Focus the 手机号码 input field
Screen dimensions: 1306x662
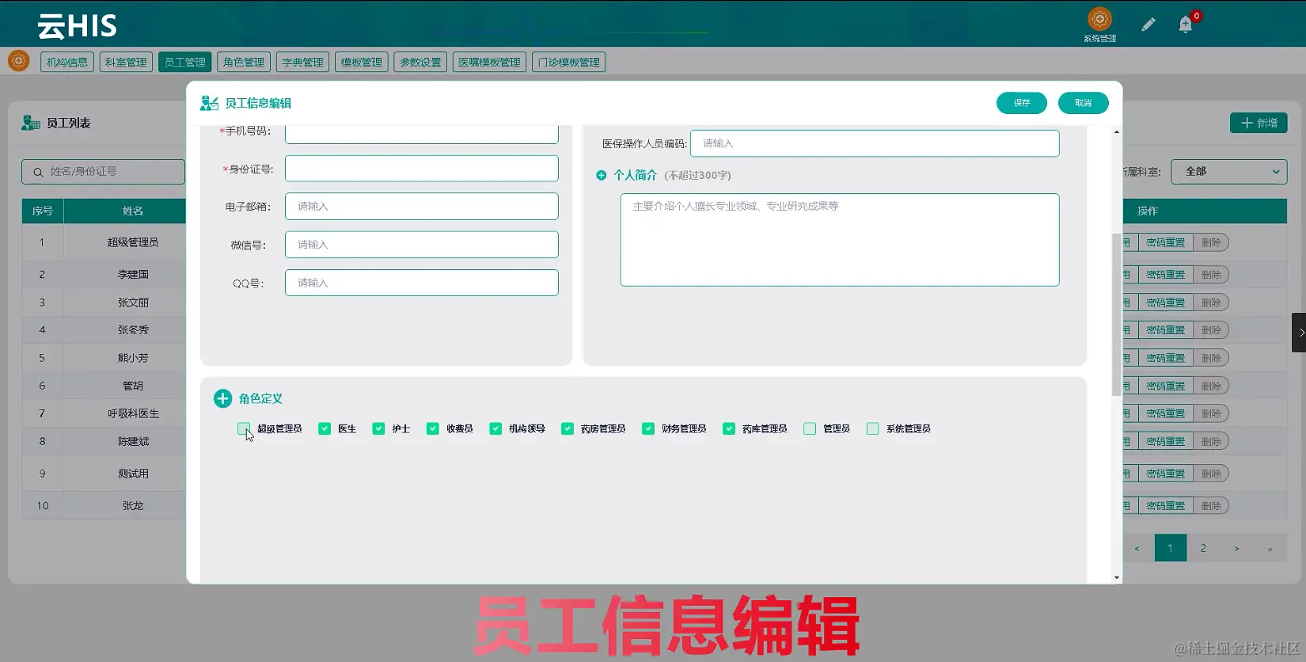[x=422, y=133]
